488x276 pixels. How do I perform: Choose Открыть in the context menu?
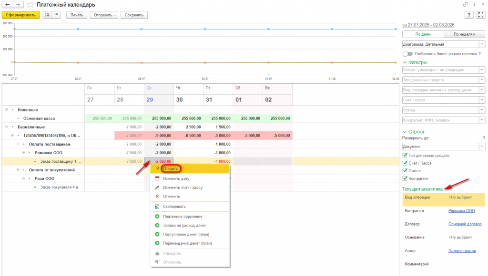click(190, 168)
